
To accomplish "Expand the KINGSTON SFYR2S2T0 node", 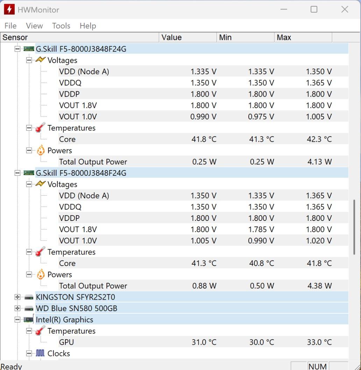I will click(17, 297).
